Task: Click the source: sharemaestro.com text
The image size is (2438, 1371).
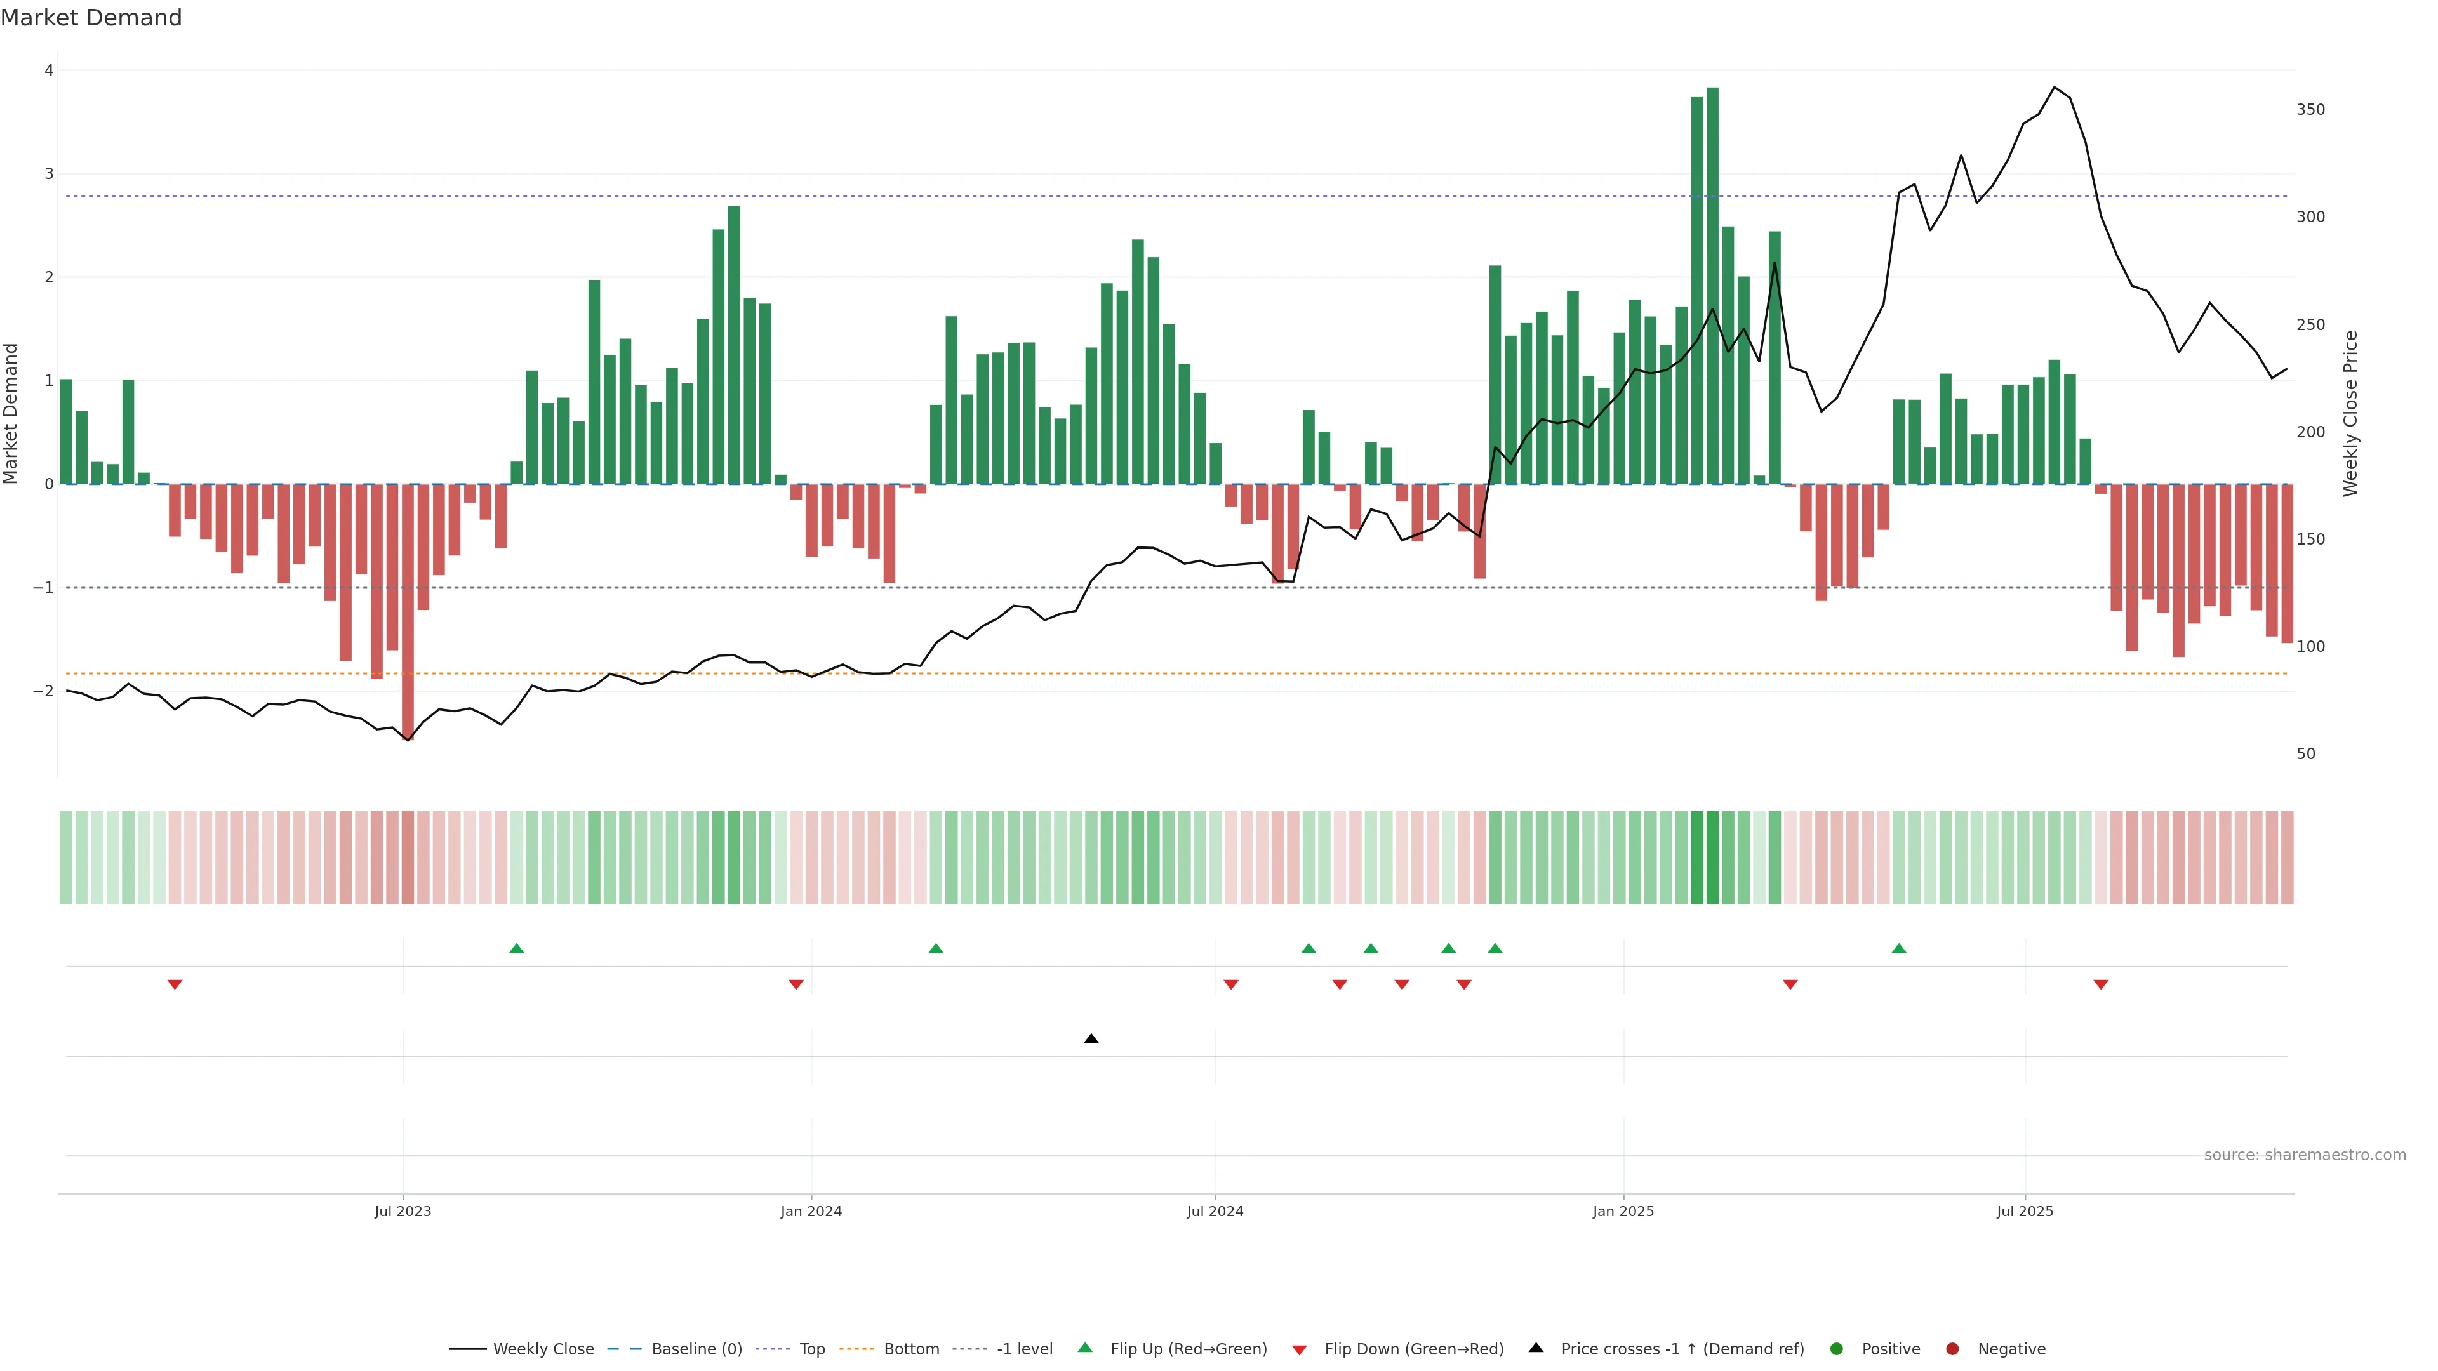Action: coord(2305,1155)
